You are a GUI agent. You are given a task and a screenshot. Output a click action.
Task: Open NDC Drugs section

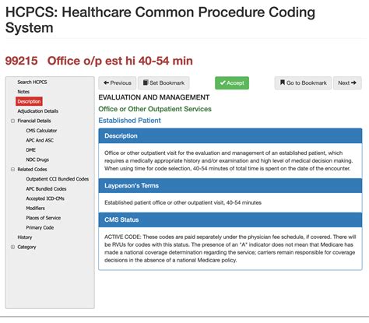pos(37,160)
